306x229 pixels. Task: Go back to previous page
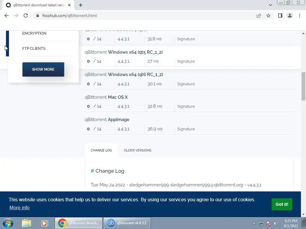pos(7,16)
